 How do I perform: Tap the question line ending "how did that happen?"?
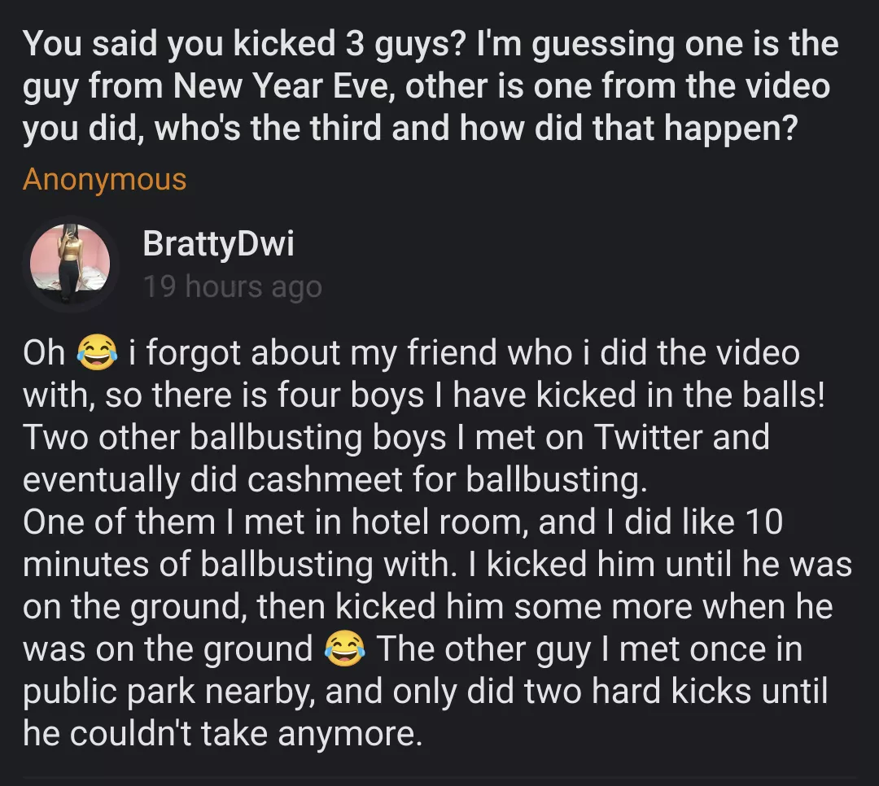(409, 129)
